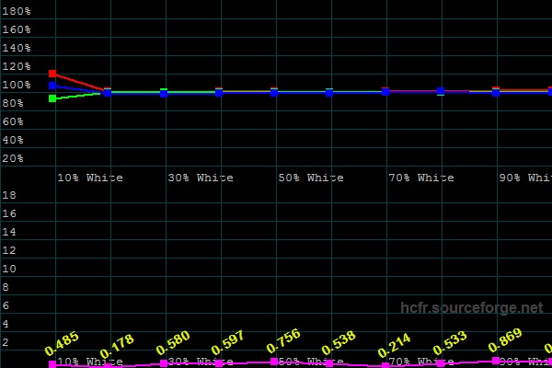Click the delta E axis label 4
Image resolution: width=552 pixels, height=368 pixels.
6,324
